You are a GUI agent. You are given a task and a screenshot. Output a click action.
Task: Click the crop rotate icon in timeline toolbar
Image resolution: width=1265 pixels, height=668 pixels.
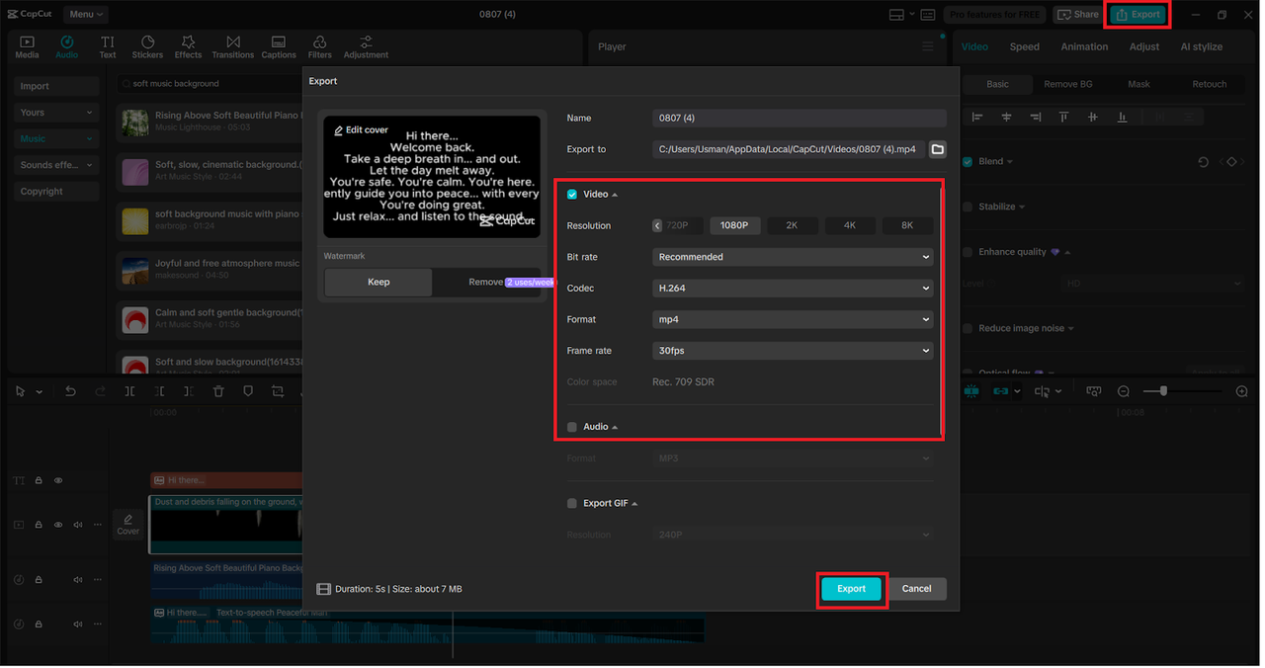click(278, 391)
